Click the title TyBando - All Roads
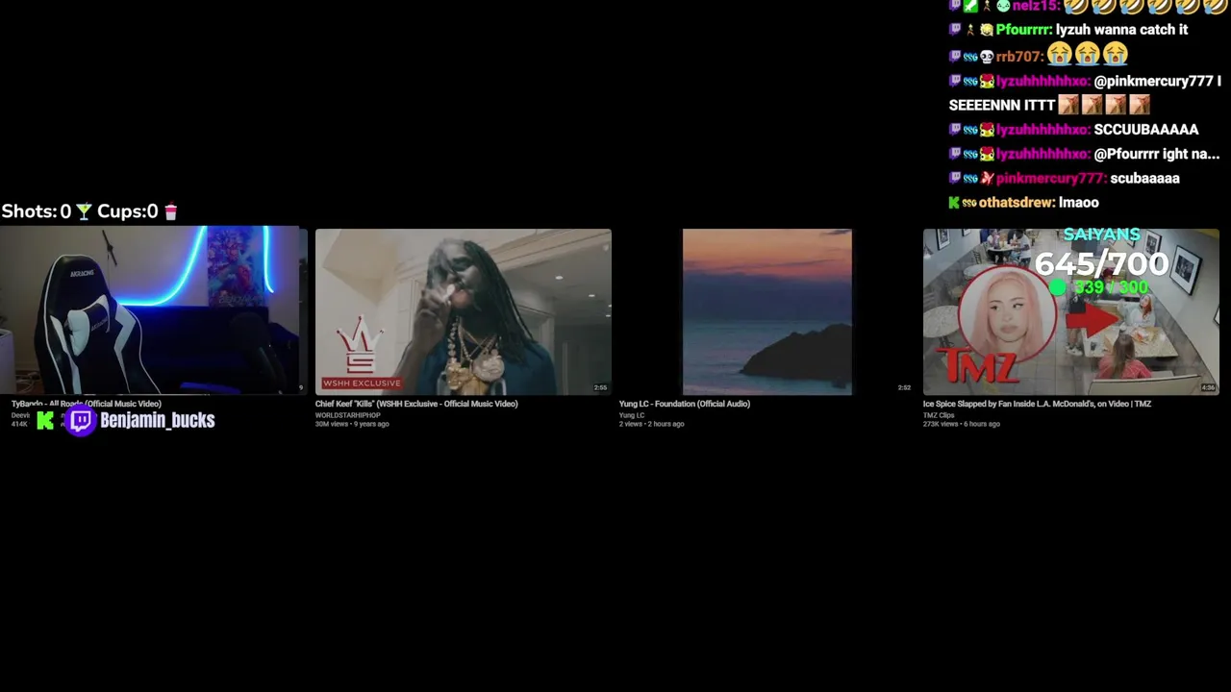Image resolution: width=1231 pixels, height=692 pixels. (x=87, y=404)
